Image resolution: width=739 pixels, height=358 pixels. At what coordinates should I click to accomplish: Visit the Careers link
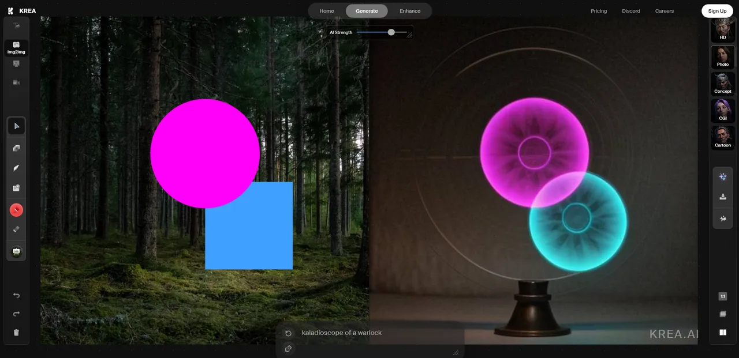(x=665, y=11)
